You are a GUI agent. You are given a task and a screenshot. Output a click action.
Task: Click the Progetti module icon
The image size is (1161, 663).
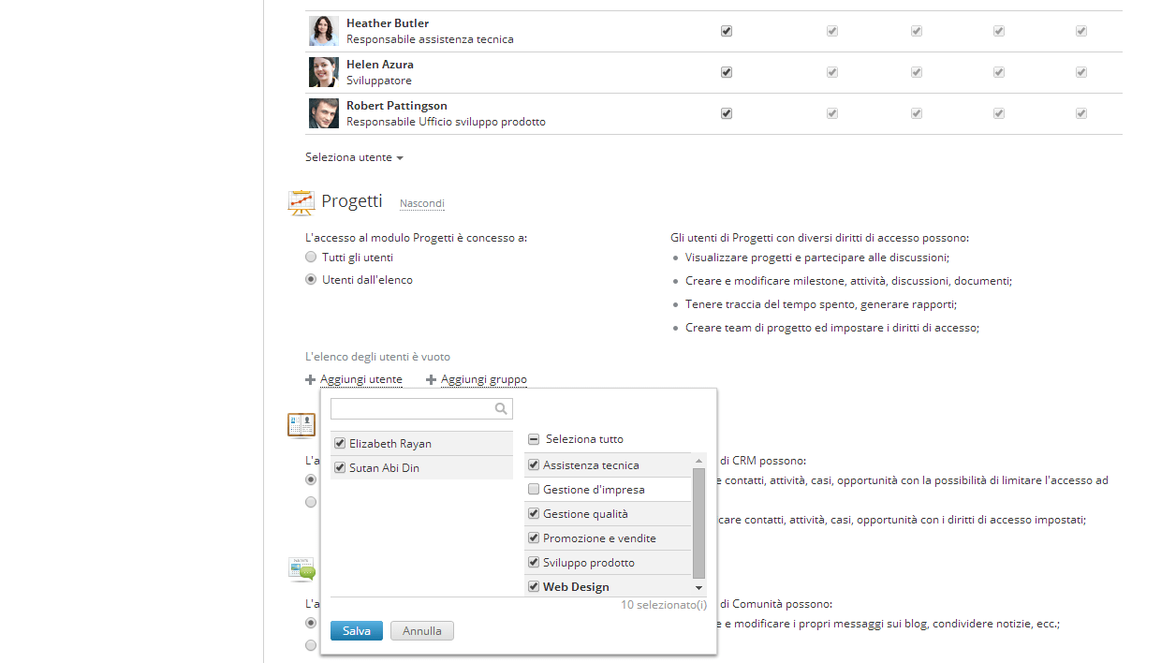click(301, 202)
